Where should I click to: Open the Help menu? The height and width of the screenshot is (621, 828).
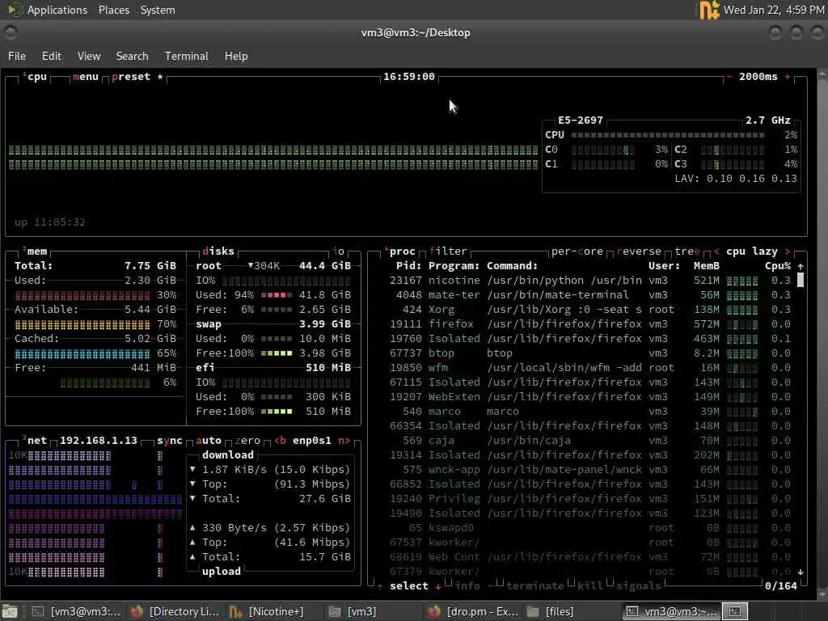236,56
